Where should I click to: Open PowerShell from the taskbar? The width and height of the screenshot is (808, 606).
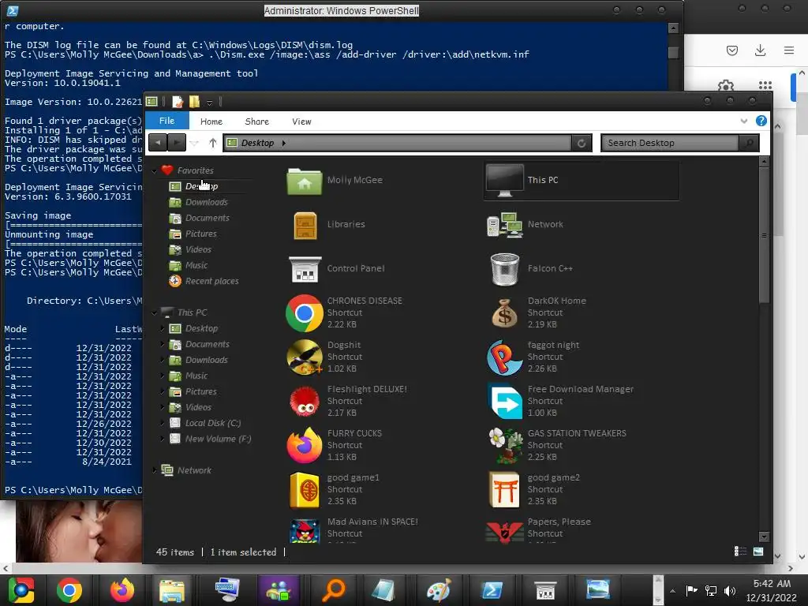492,590
